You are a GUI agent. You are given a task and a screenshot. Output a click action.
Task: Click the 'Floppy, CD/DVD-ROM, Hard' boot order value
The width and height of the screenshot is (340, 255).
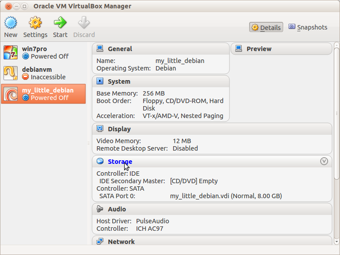[183, 101]
